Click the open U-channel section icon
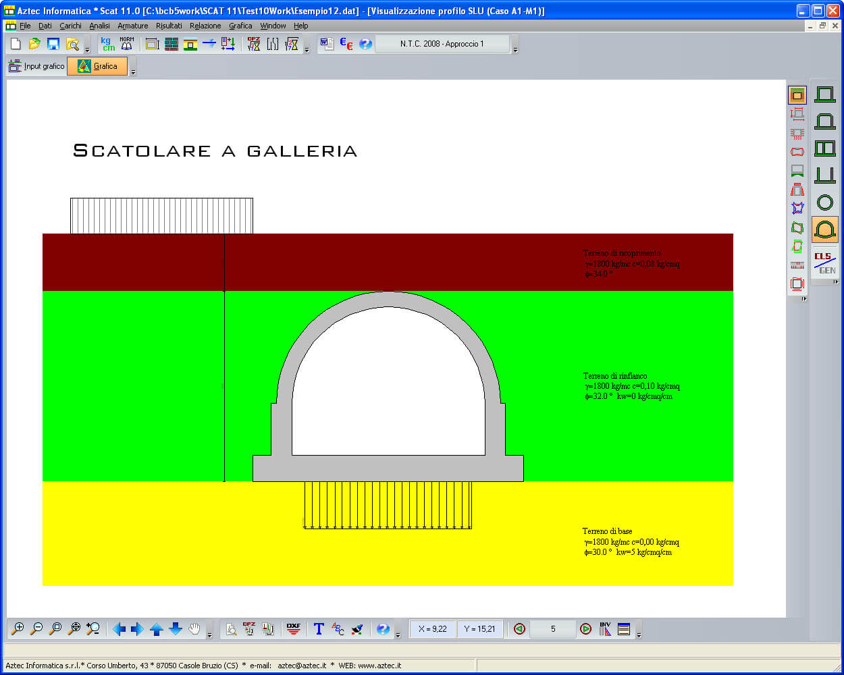The image size is (844, 675). [x=824, y=175]
